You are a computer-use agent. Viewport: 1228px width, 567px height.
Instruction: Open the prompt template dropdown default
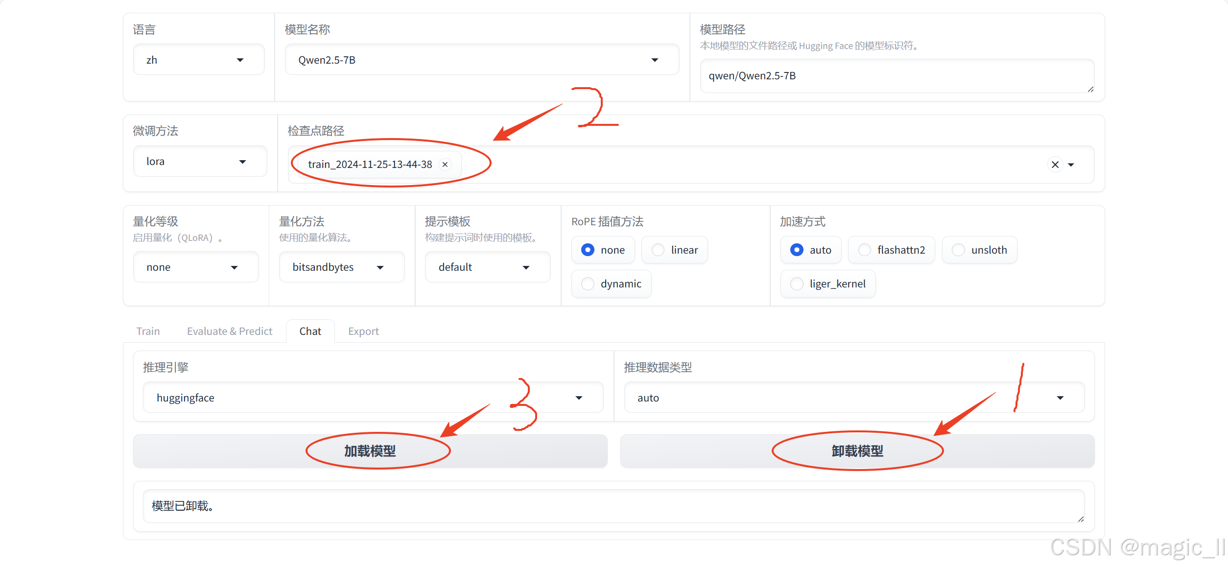point(488,267)
